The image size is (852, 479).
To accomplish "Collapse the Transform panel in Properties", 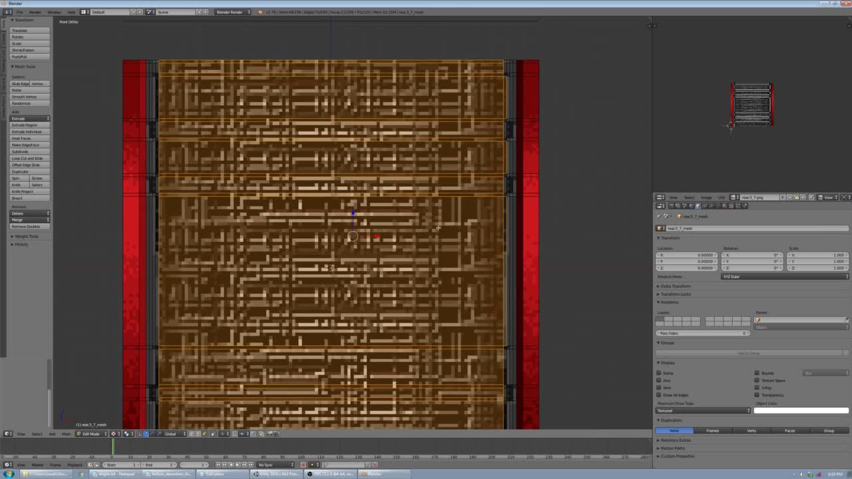I will pos(669,238).
